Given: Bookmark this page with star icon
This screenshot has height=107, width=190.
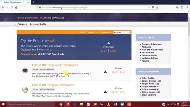Looking at the screenshot, I should pos(157,7).
